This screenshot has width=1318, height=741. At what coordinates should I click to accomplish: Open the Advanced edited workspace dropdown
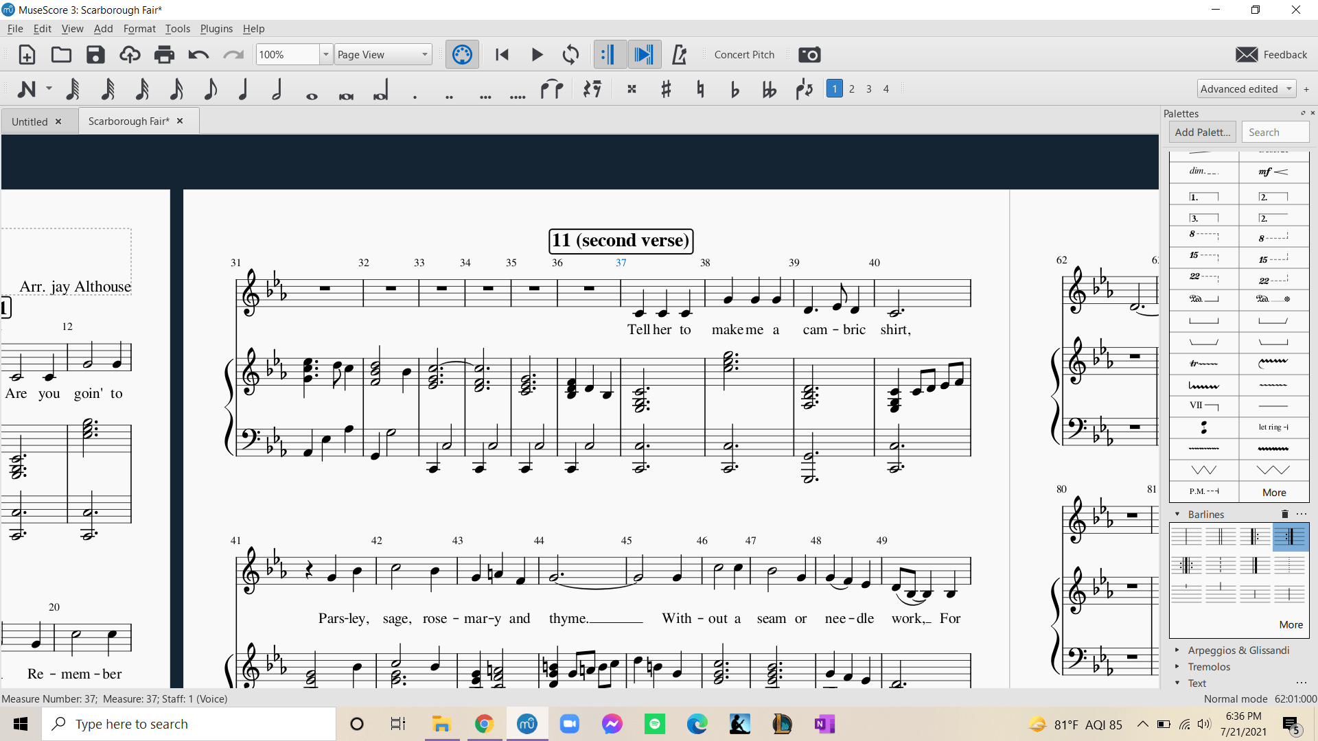click(x=1245, y=89)
